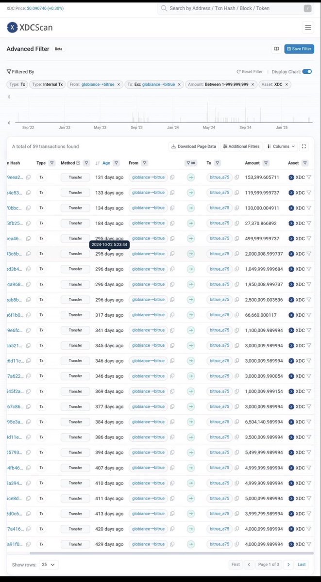Click age text 413 days ago

pos(109,514)
